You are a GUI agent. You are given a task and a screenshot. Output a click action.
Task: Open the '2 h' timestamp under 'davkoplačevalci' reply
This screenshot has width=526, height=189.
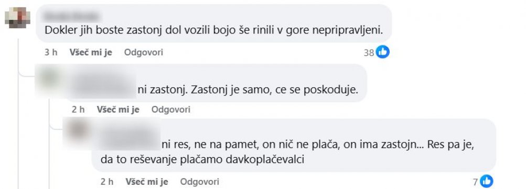pyautogui.click(x=106, y=182)
